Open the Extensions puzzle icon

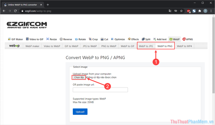click(x=200, y=11)
